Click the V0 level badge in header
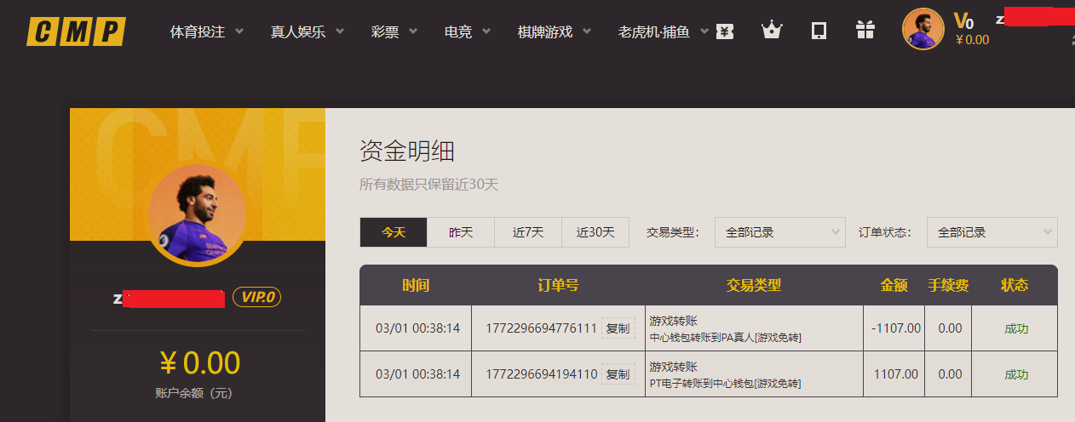Image resolution: width=1075 pixels, height=422 pixels. [963, 20]
